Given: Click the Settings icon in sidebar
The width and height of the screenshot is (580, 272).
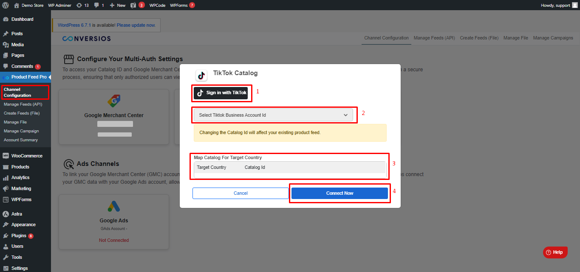Looking at the screenshot, I should pyautogui.click(x=6, y=268).
